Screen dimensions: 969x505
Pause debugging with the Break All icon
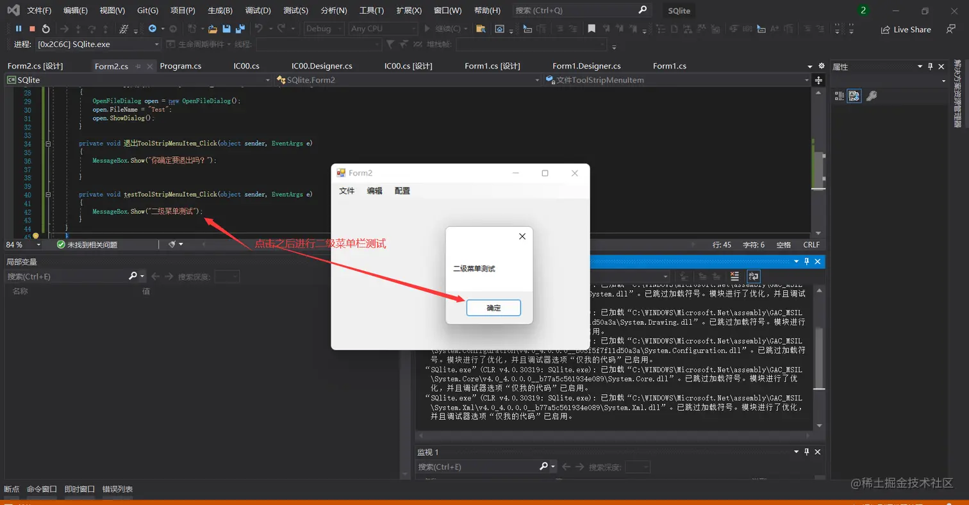(x=19, y=29)
